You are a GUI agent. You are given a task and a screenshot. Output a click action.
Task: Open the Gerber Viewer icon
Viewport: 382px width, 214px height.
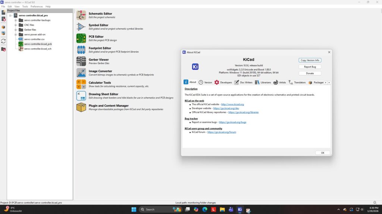pos(81,61)
